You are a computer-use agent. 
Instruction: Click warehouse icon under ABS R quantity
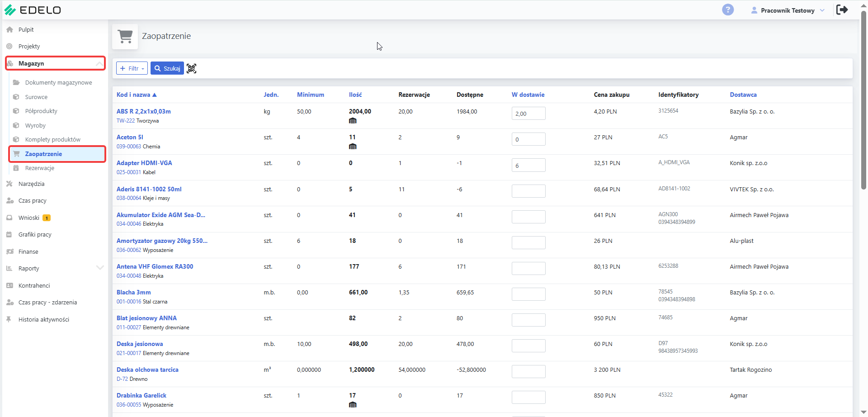tap(353, 121)
